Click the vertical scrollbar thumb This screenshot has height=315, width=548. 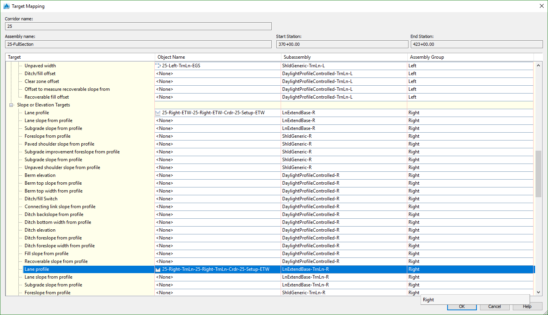539,174
